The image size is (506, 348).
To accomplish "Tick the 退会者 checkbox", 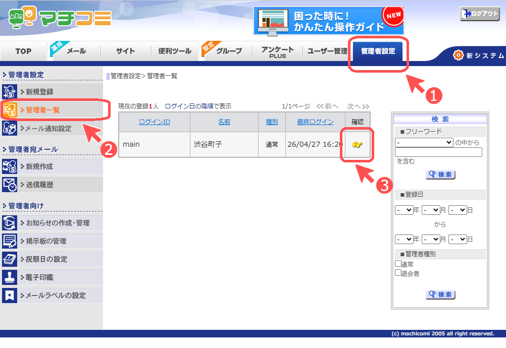I will pyautogui.click(x=398, y=273).
